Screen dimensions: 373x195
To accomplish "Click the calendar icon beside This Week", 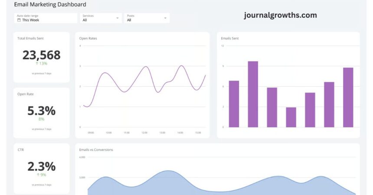I will (19, 20).
